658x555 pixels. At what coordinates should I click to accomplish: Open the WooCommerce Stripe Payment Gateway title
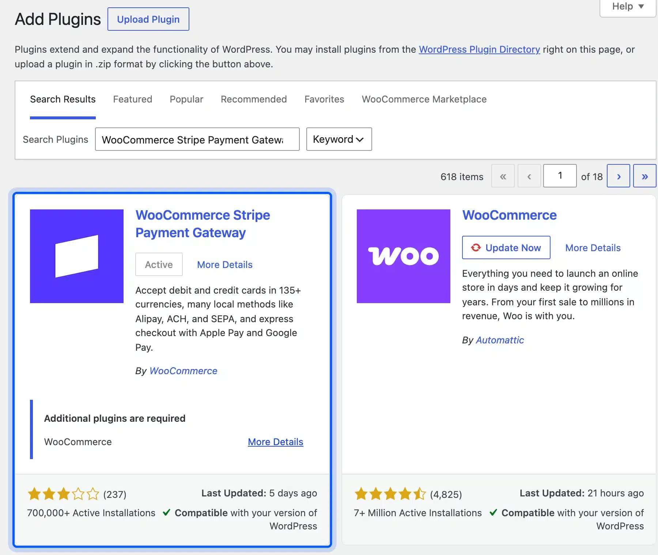coord(203,224)
